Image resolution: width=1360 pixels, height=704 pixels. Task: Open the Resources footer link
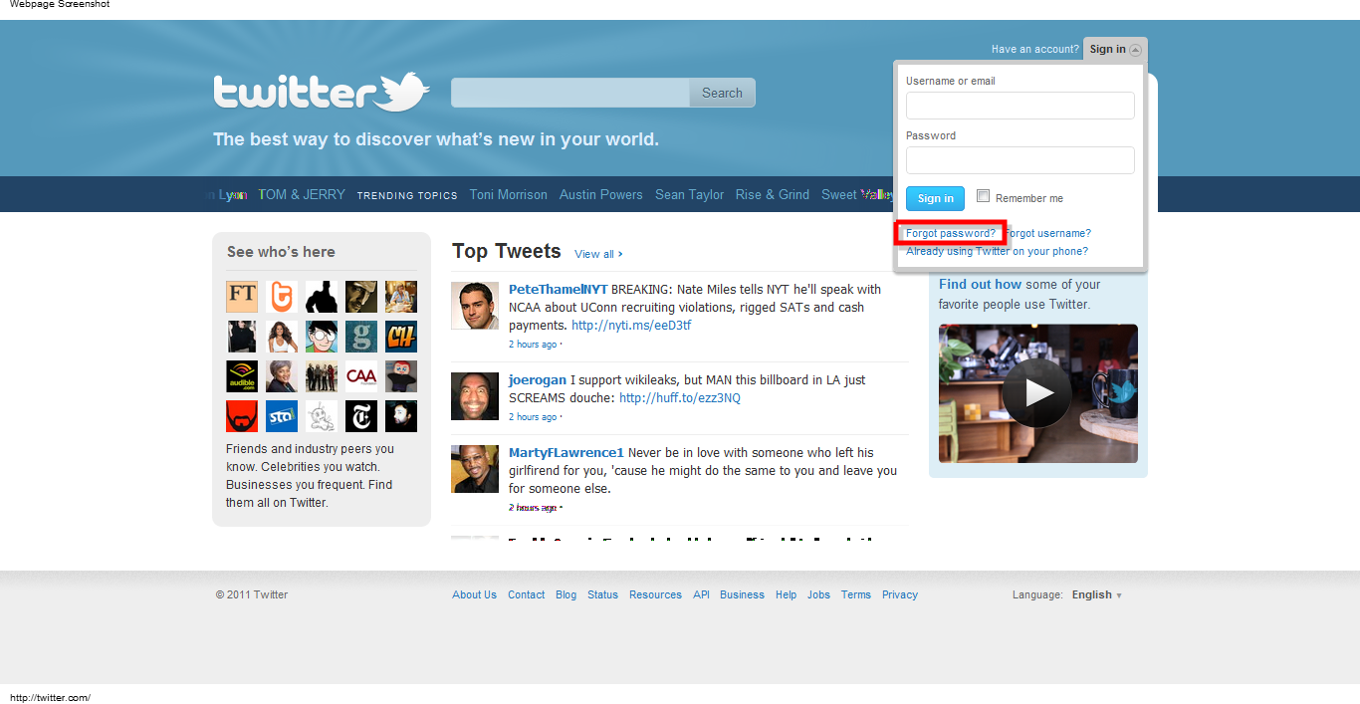[655, 594]
